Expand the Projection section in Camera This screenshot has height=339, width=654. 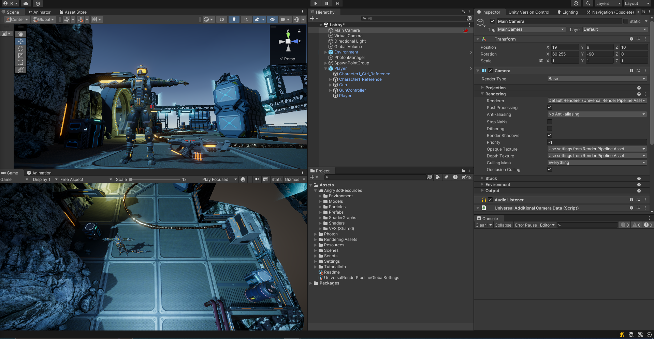[482, 88]
